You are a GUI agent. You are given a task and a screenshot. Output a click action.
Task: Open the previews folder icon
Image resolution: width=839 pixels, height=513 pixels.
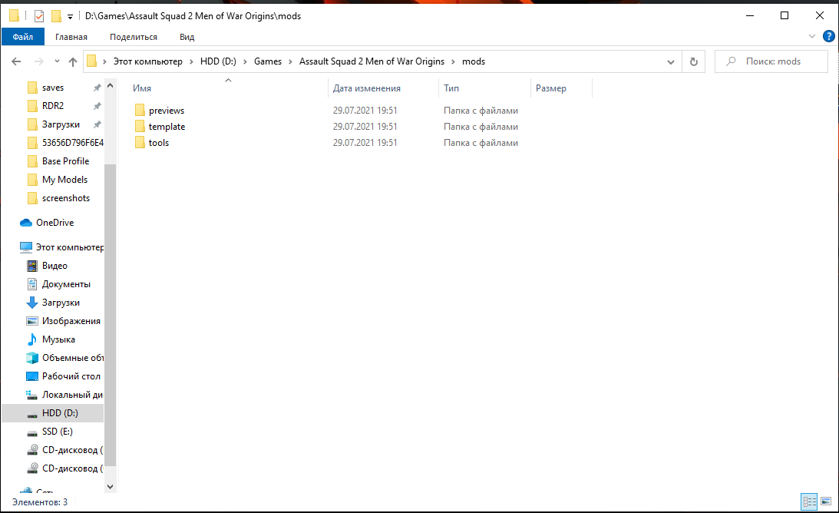pyautogui.click(x=140, y=111)
